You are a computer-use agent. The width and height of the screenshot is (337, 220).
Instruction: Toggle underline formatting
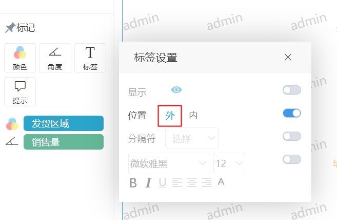(x=163, y=183)
